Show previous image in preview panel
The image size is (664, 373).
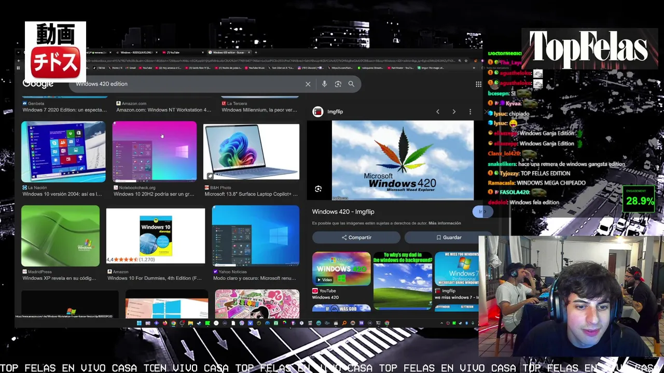point(437,111)
